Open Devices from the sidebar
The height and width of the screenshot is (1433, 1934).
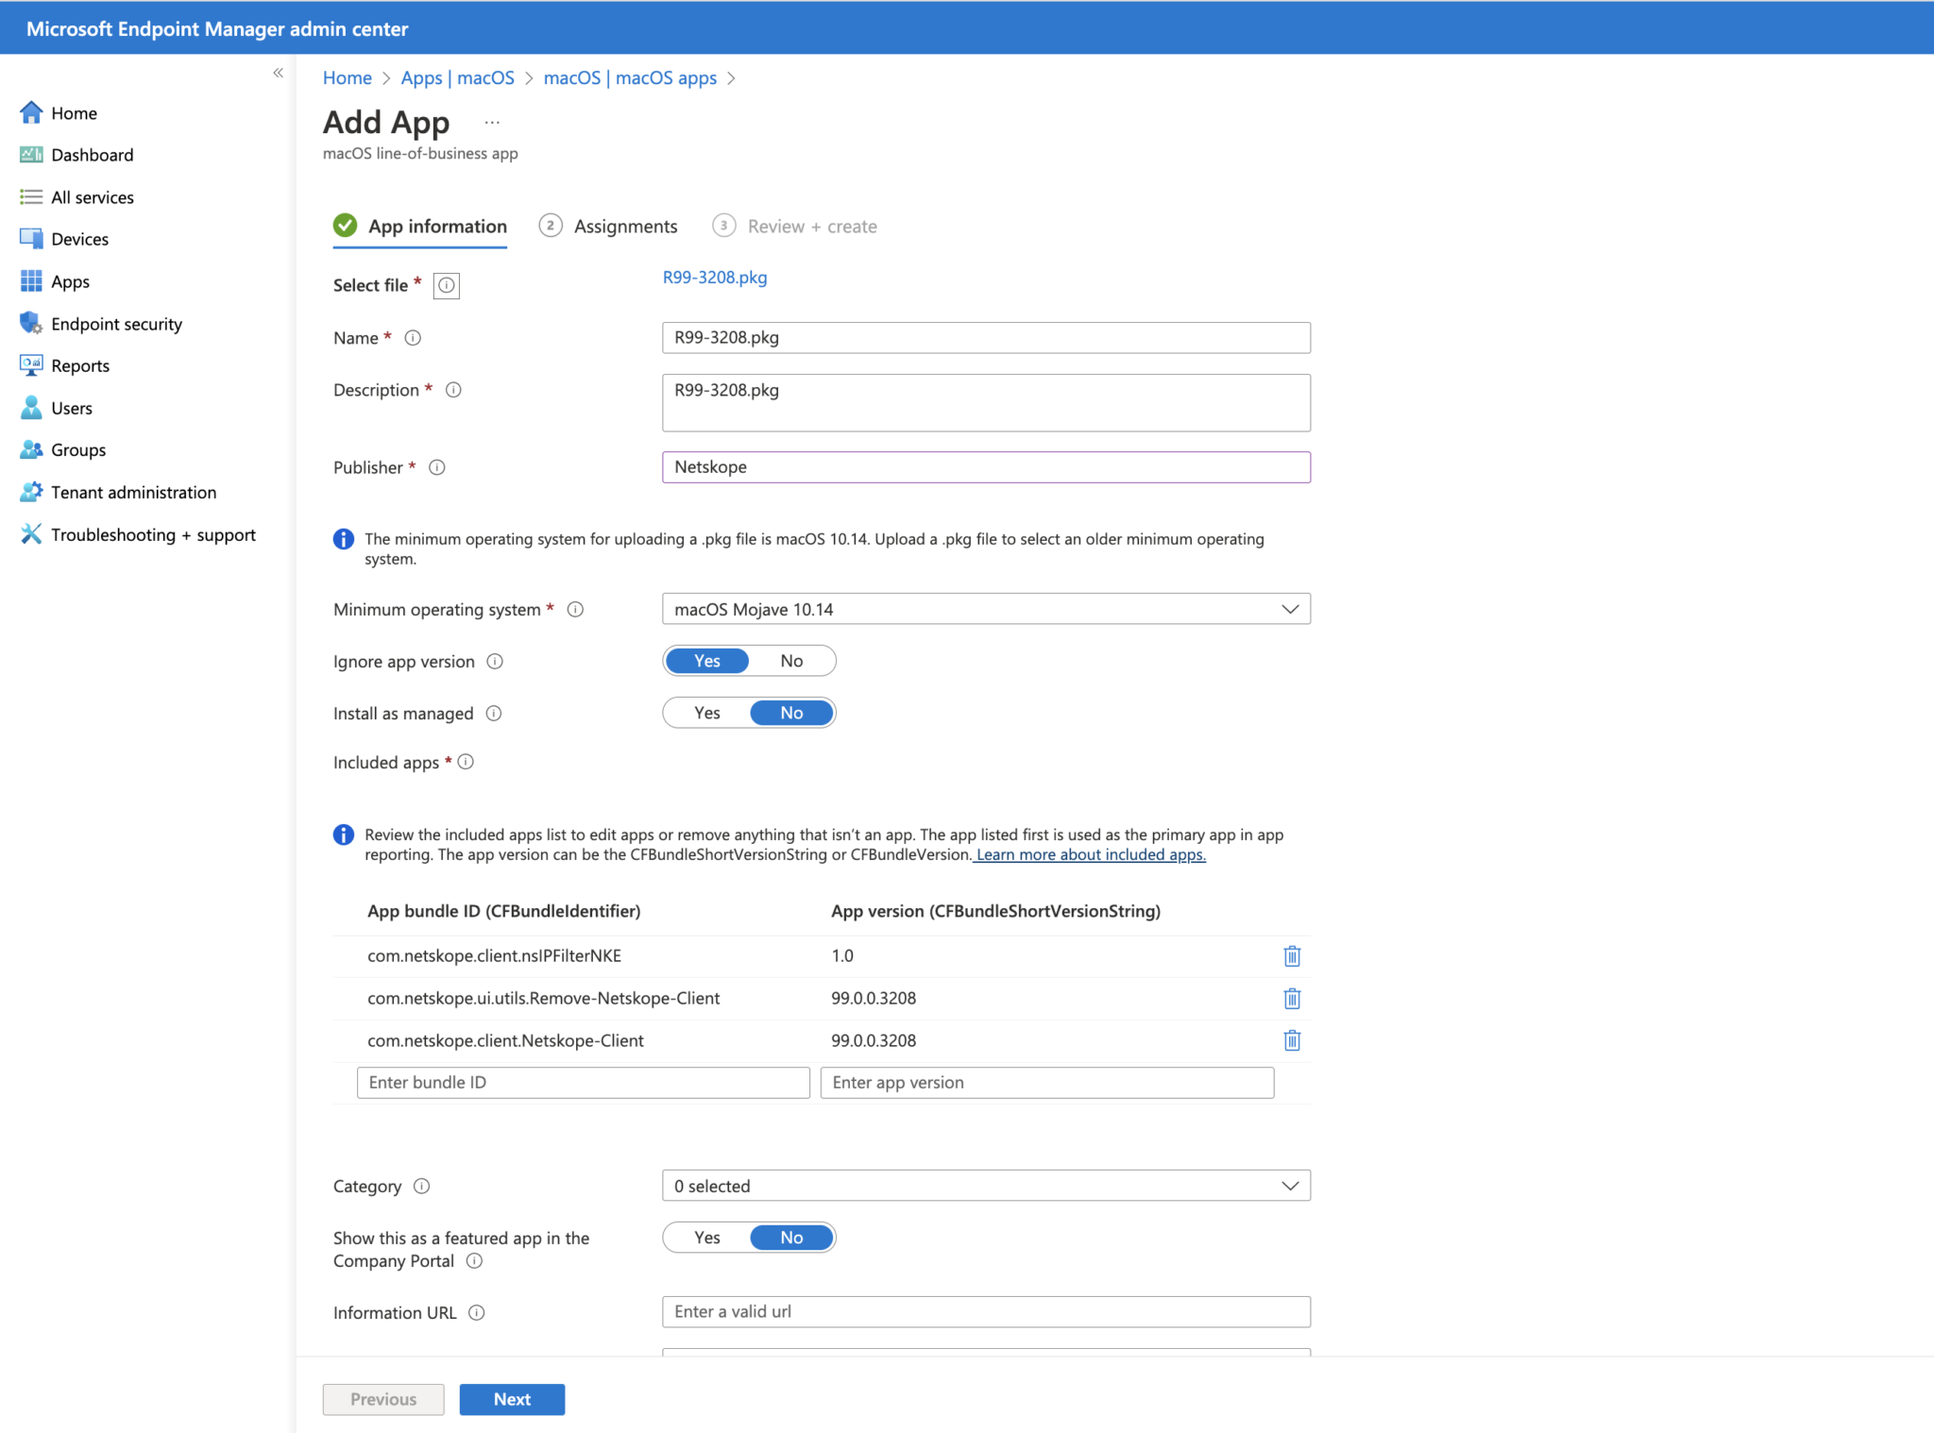tap(80, 238)
